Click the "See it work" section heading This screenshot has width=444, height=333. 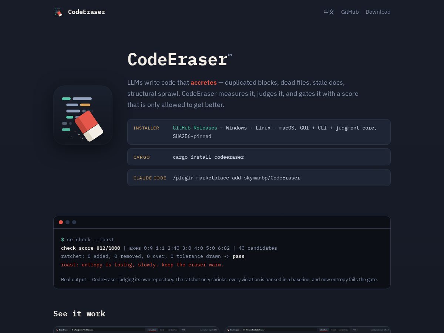pyautogui.click(x=79, y=314)
